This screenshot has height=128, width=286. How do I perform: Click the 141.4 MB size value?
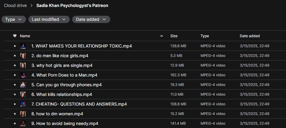(x=178, y=123)
